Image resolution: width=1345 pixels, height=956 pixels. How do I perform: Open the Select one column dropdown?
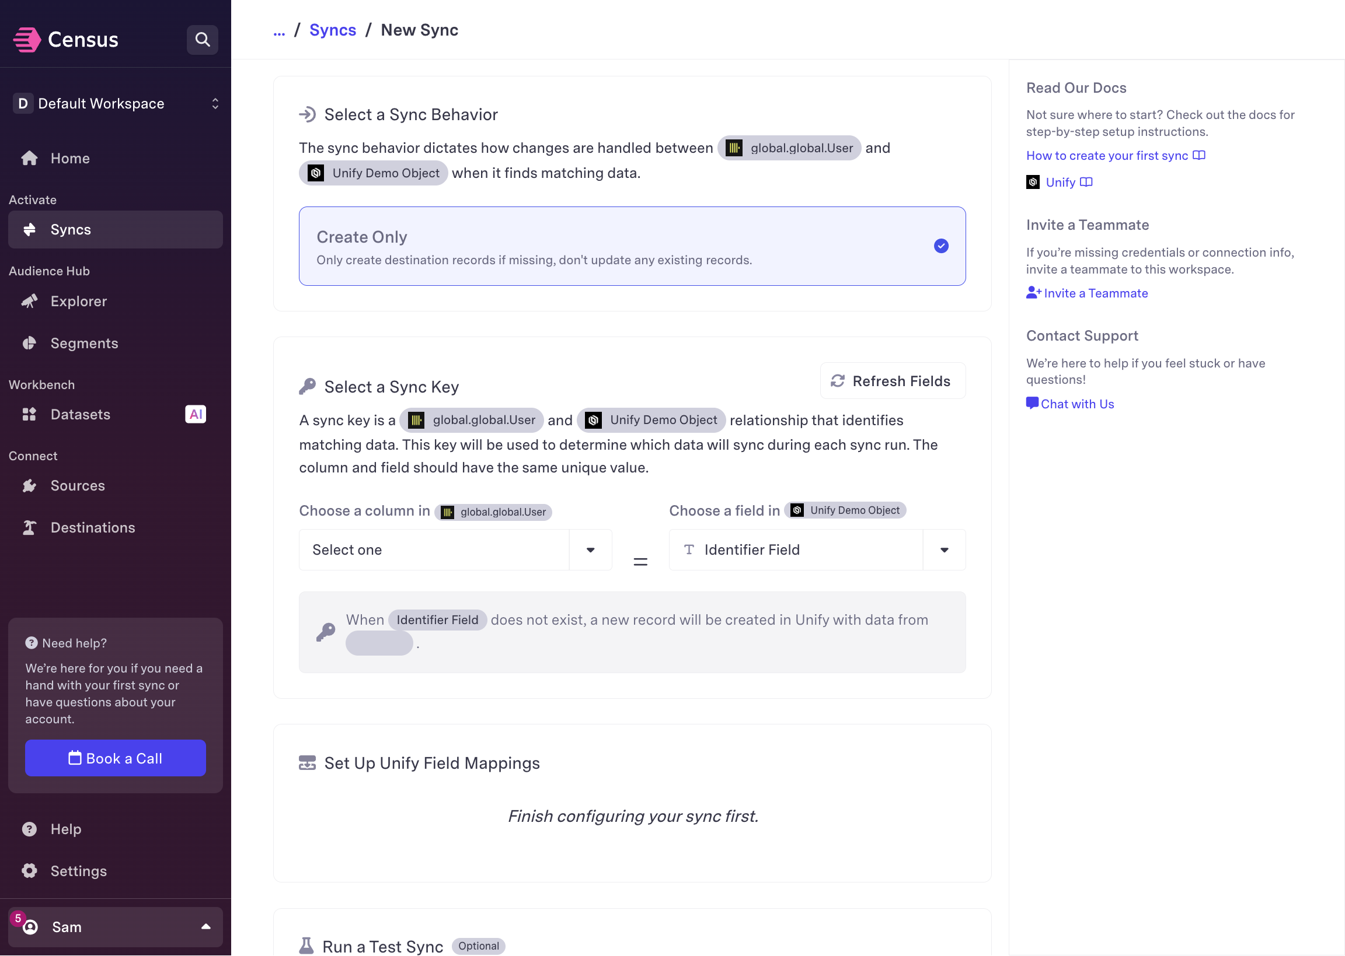455,550
